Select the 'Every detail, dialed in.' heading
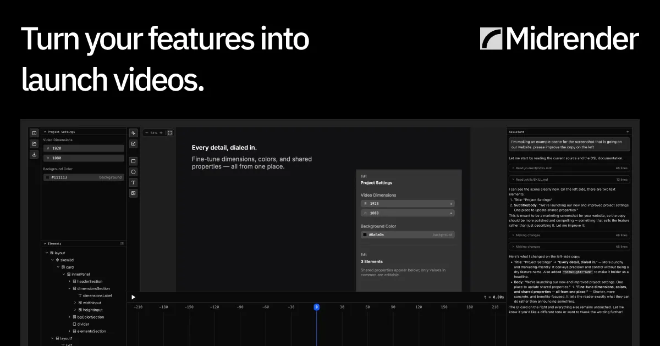This screenshot has width=660, height=346. 224,148
